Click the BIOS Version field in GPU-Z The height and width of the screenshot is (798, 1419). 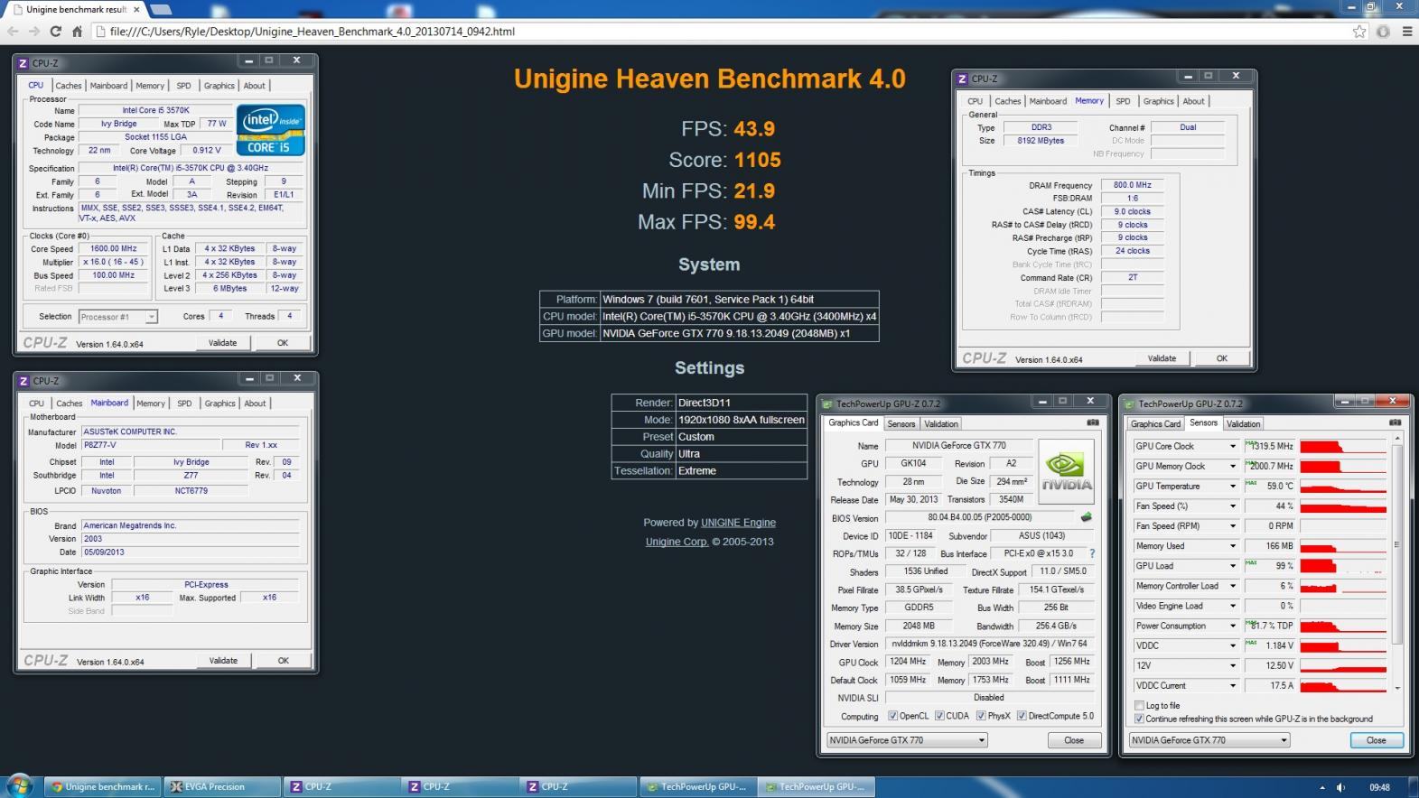980,518
